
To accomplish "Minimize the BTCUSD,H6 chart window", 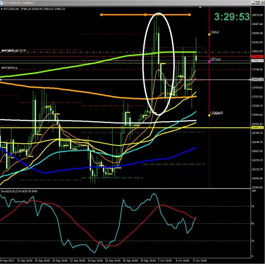I will click(x=253, y=3).
